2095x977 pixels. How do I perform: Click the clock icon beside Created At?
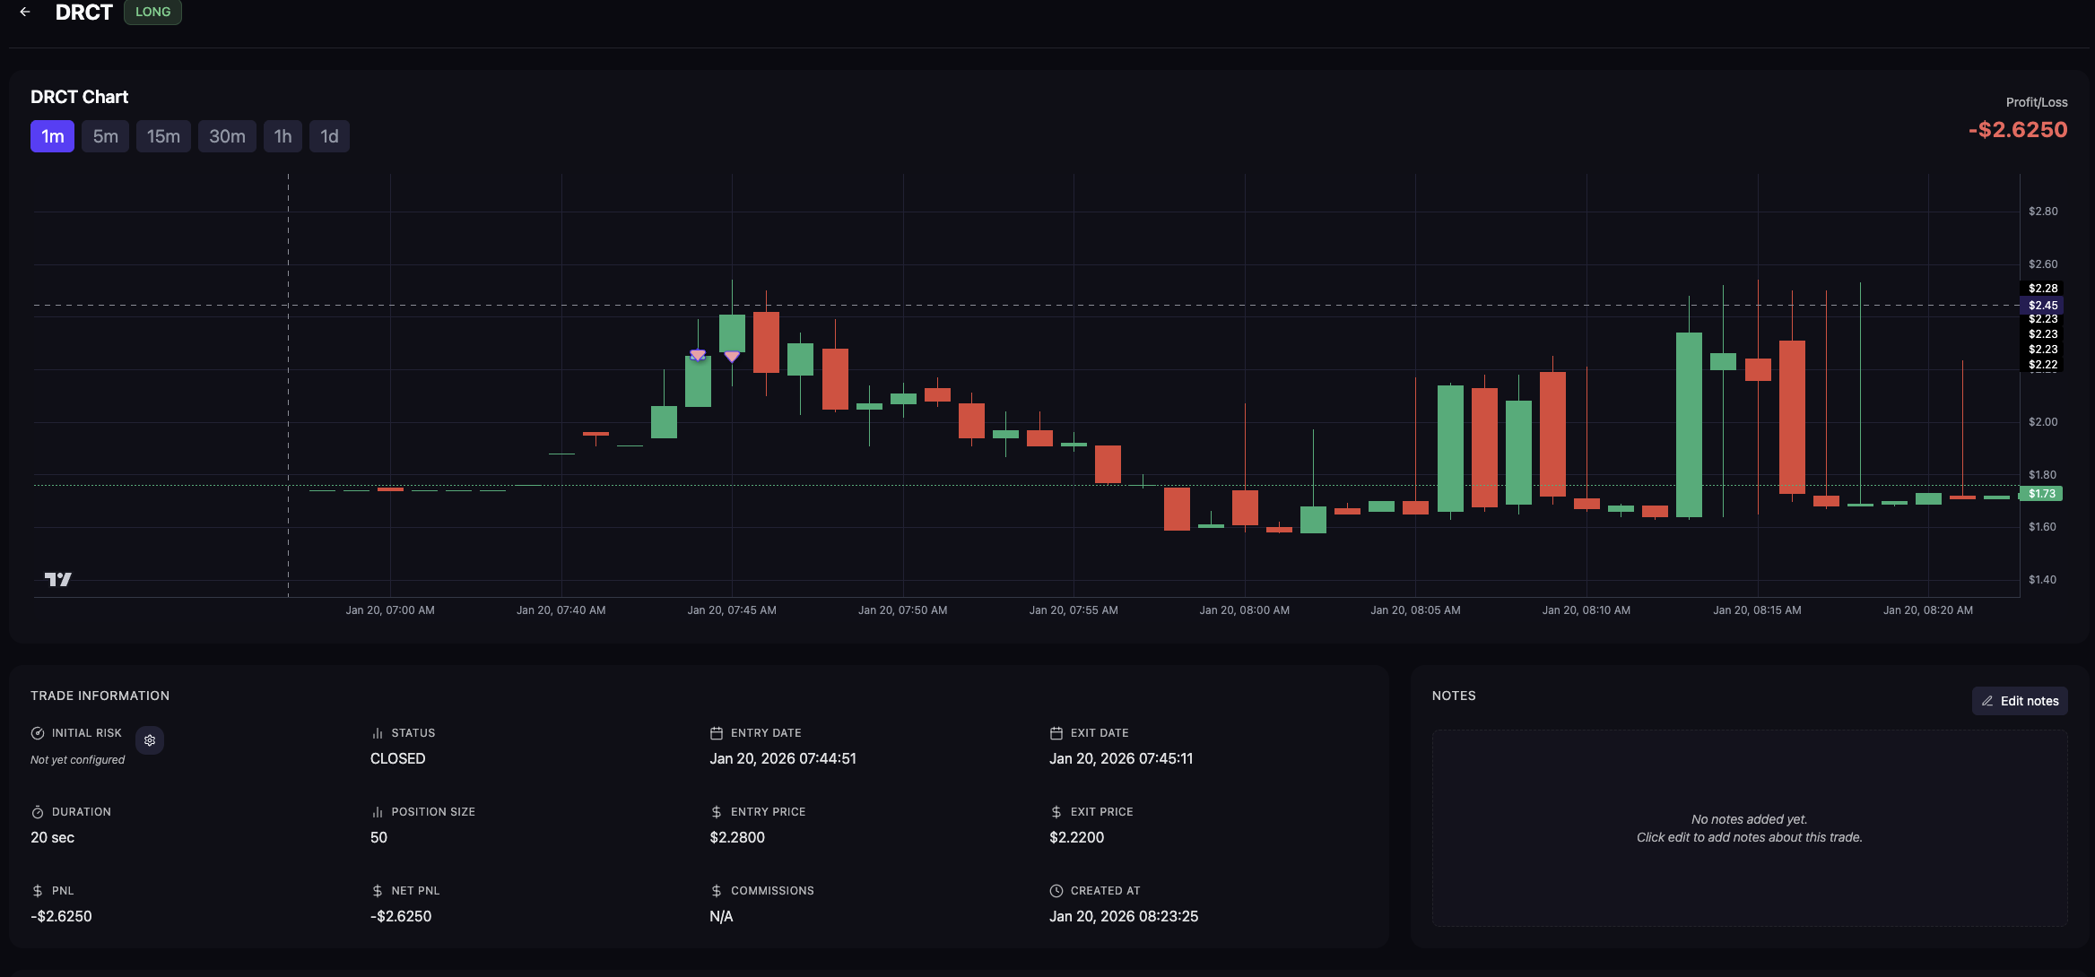pos(1056,891)
